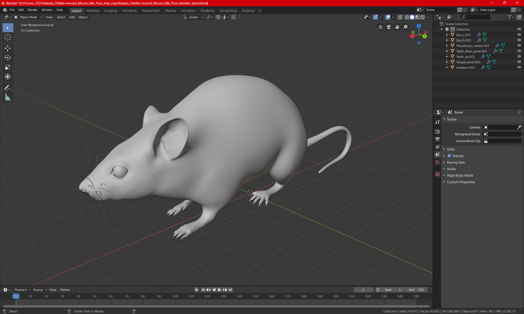Viewport: 524px width, 314px height.
Task: Activate the Annotate pencil tool
Action: pyautogui.click(x=8, y=88)
